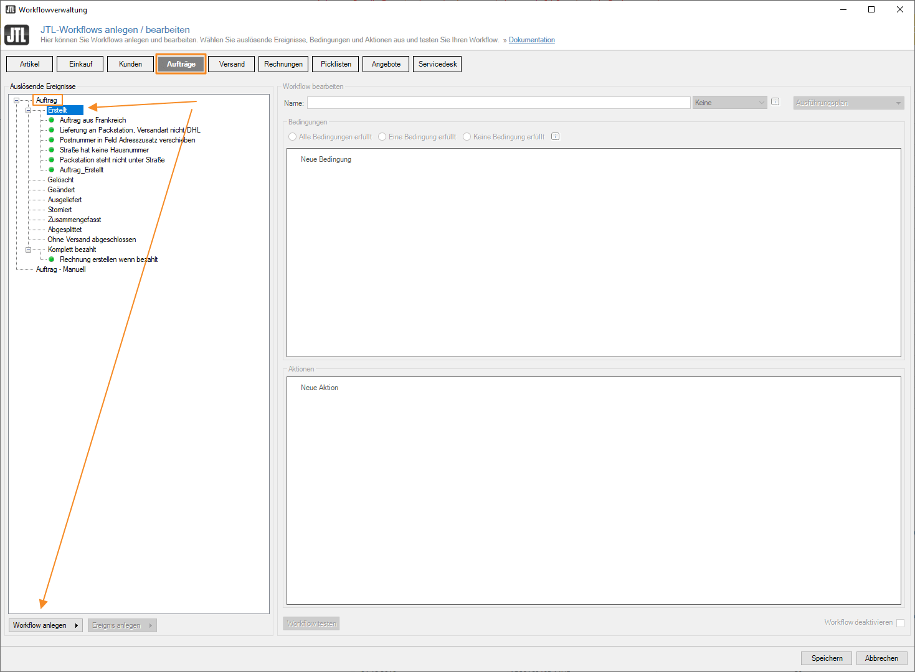Viewport: 915px width, 672px height.
Task: Select workflow Auftrag aus Frankreich
Action: (x=93, y=120)
